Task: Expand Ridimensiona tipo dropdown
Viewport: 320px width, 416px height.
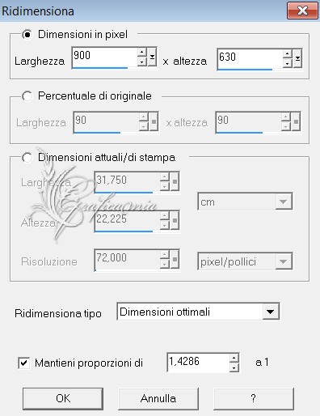Action: (270, 312)
